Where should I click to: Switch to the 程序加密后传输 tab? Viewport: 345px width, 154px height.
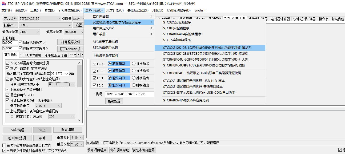tap(55, 55)
